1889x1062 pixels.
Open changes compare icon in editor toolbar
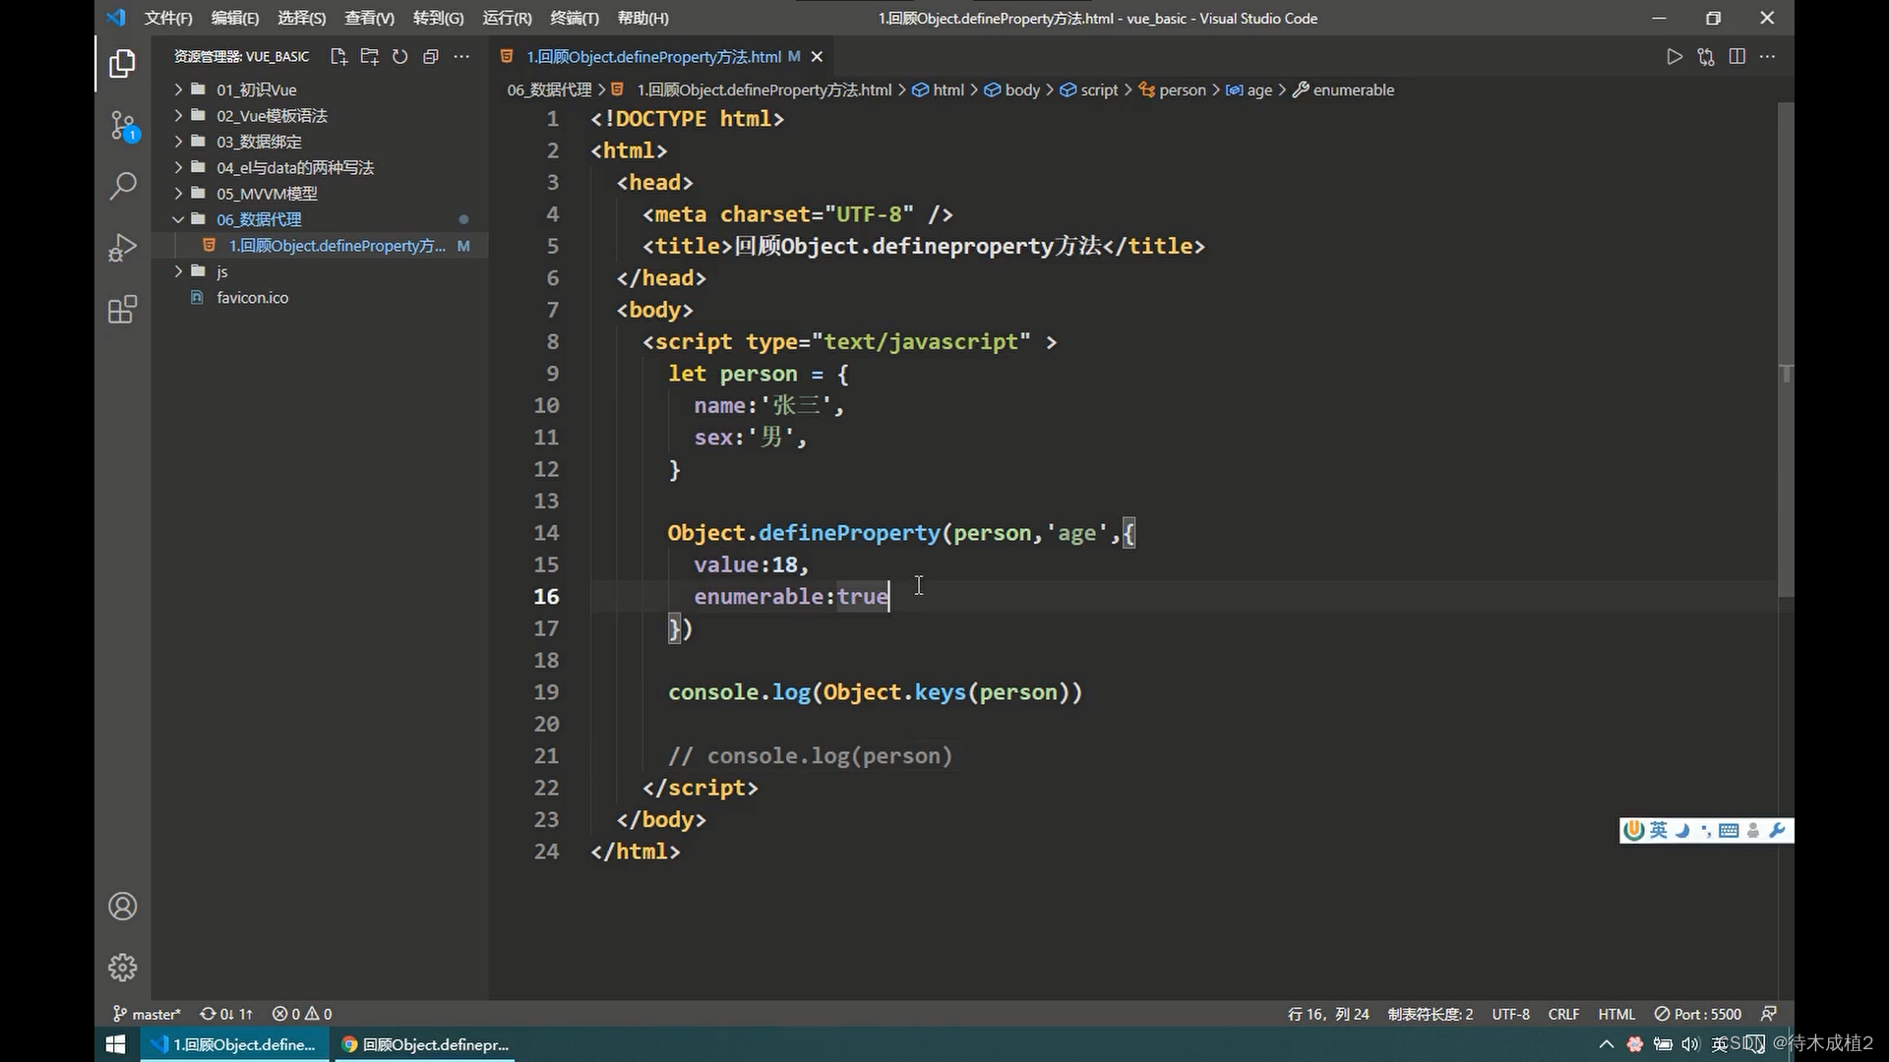(x=1706, y=57)
